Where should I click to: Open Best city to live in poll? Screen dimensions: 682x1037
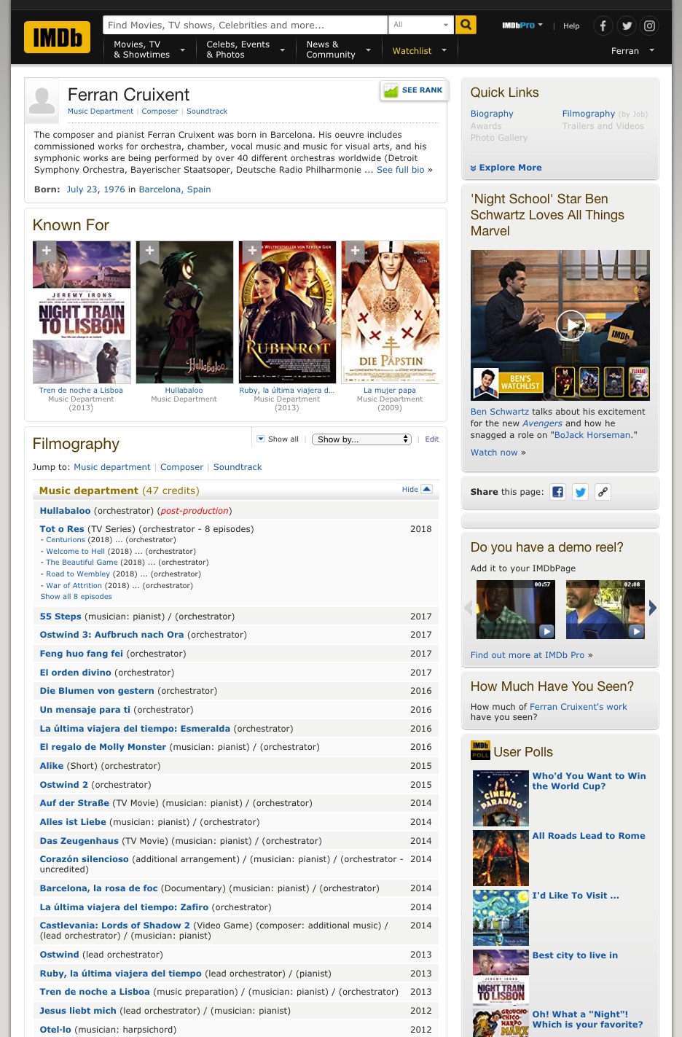[x=575, y=955]
